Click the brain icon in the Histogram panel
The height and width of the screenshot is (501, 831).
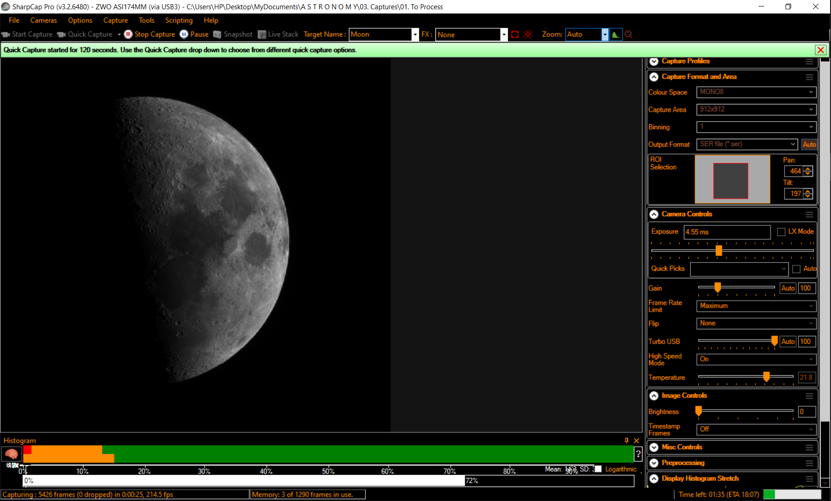(x=11, y=454)
